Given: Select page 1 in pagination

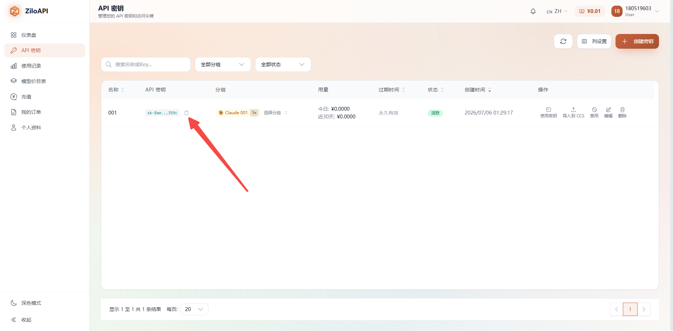Looking at the screenshot, I should pos(630,309).
